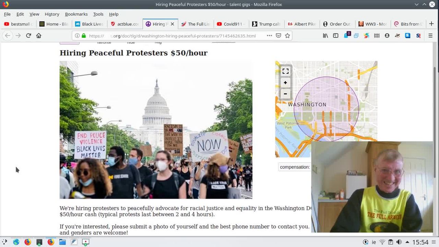The width and height of the screenshot is (439, 247).
Task: Toggle fullscreen view of the map
Action: [x=285, y=71]
